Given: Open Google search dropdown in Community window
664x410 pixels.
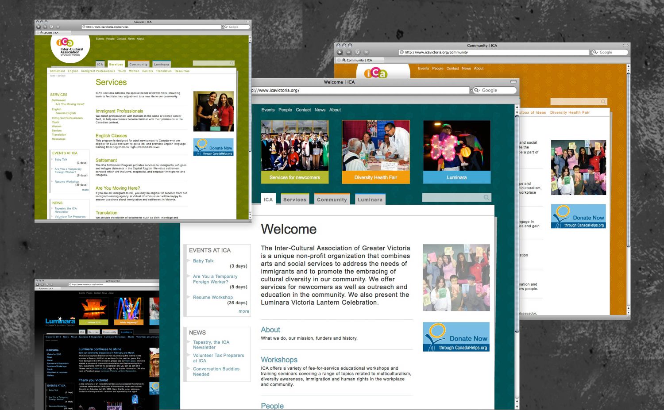Looking at the screenshot, I should point(596,52).
